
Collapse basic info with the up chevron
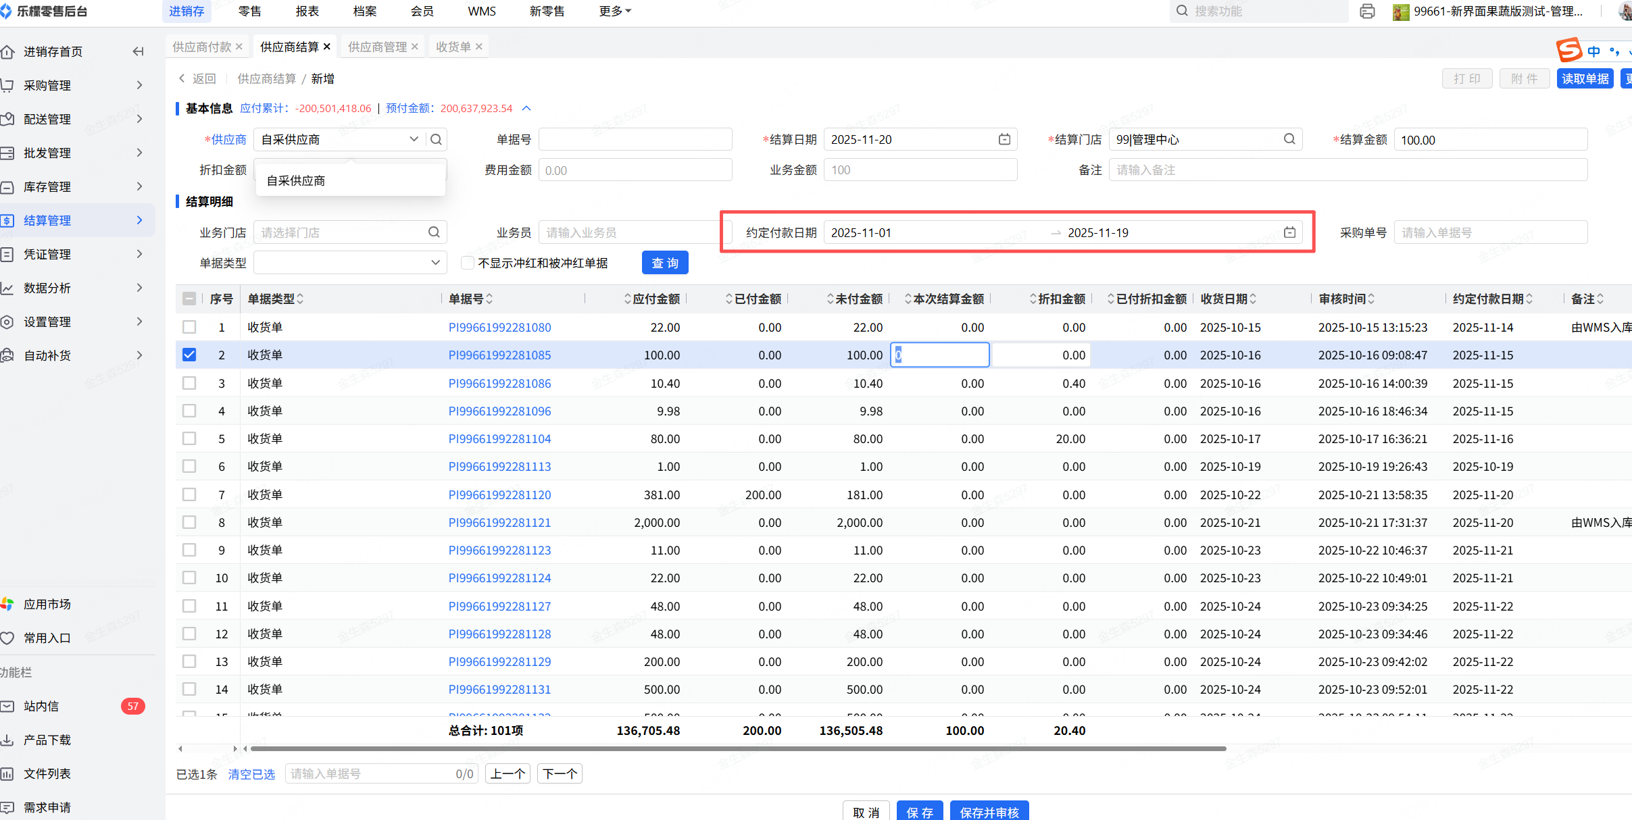click(527, 108)
